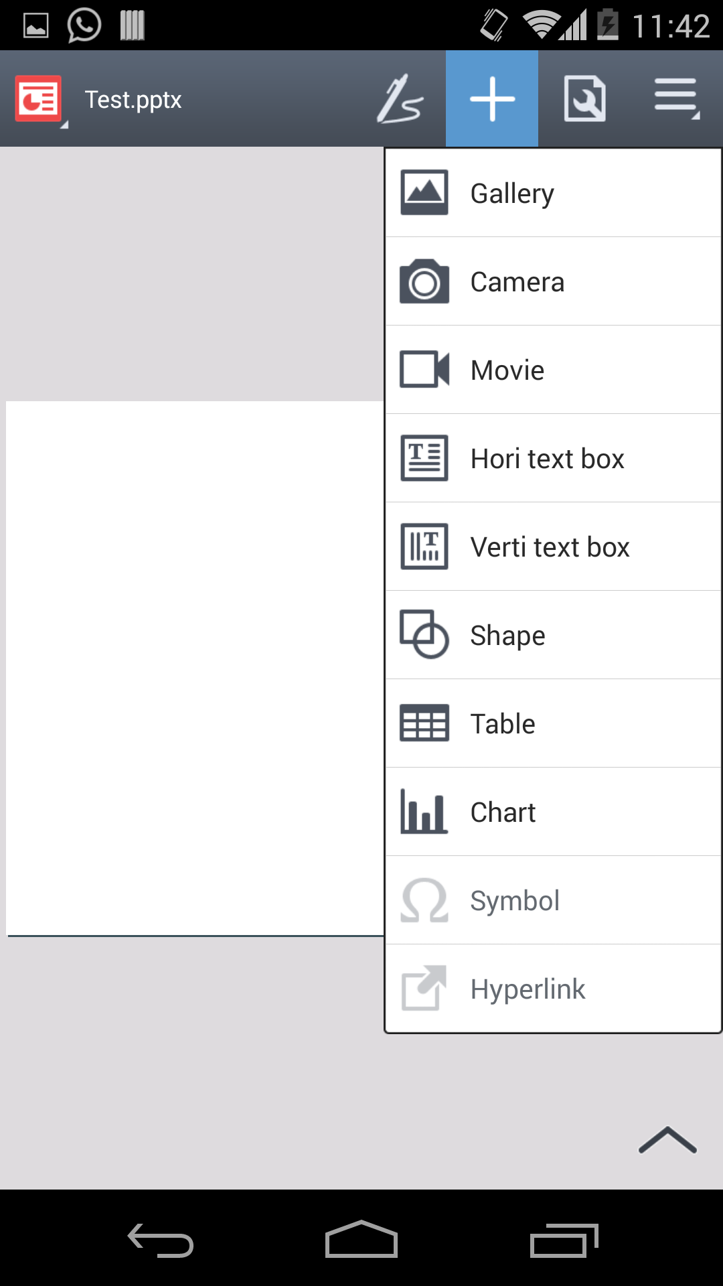Tap the Android back navigation button
This screenshot has height=1286, width=723.
tap(161, 1240)
